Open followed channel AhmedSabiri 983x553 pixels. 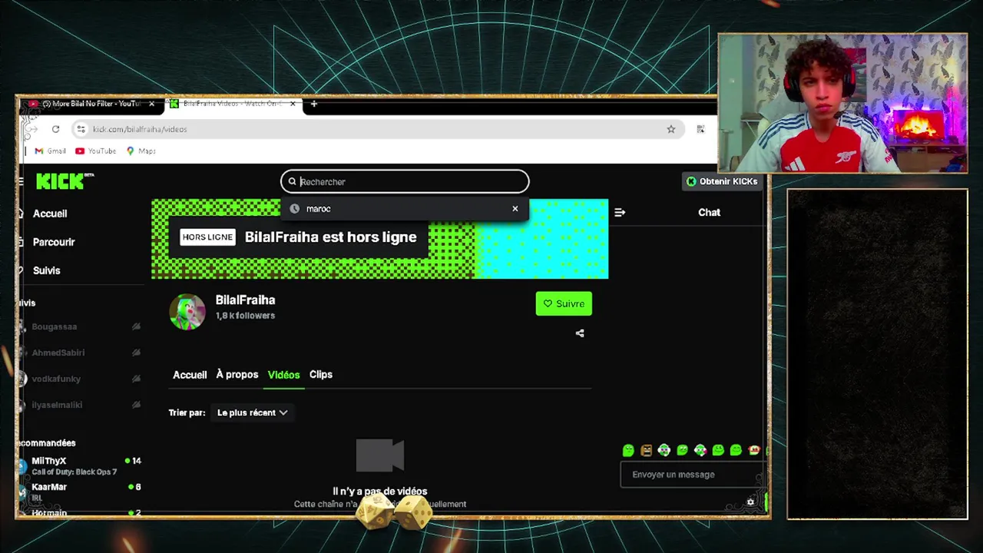click(58, 353)
